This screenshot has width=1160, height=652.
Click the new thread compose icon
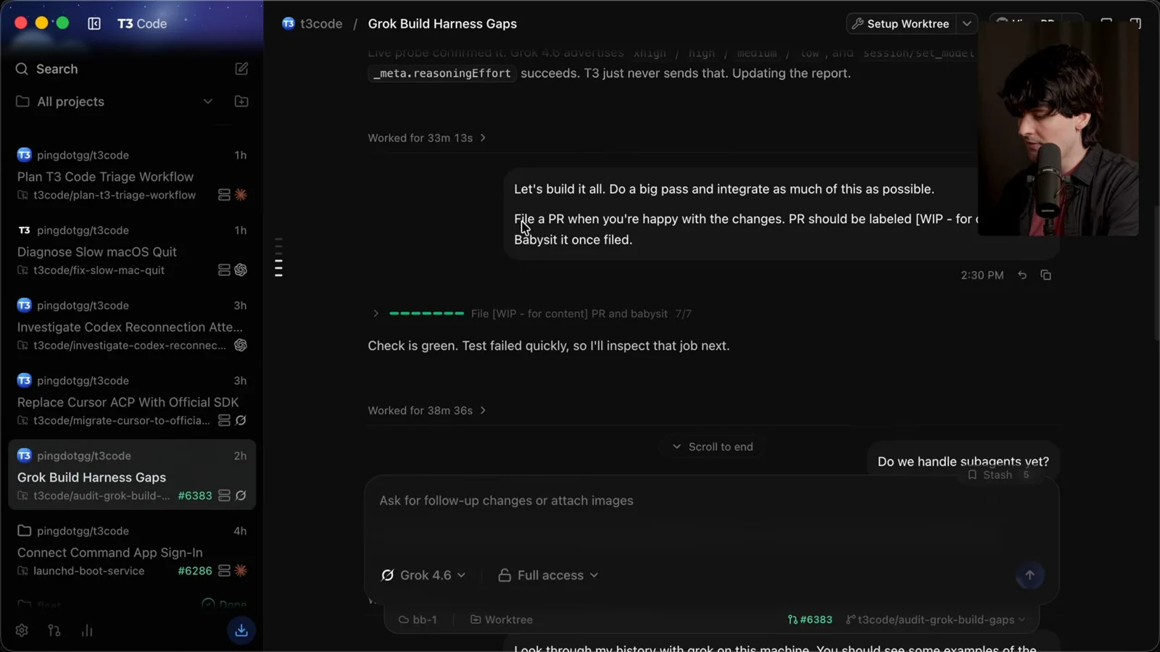pyautogui.click(x=241, y=69)
